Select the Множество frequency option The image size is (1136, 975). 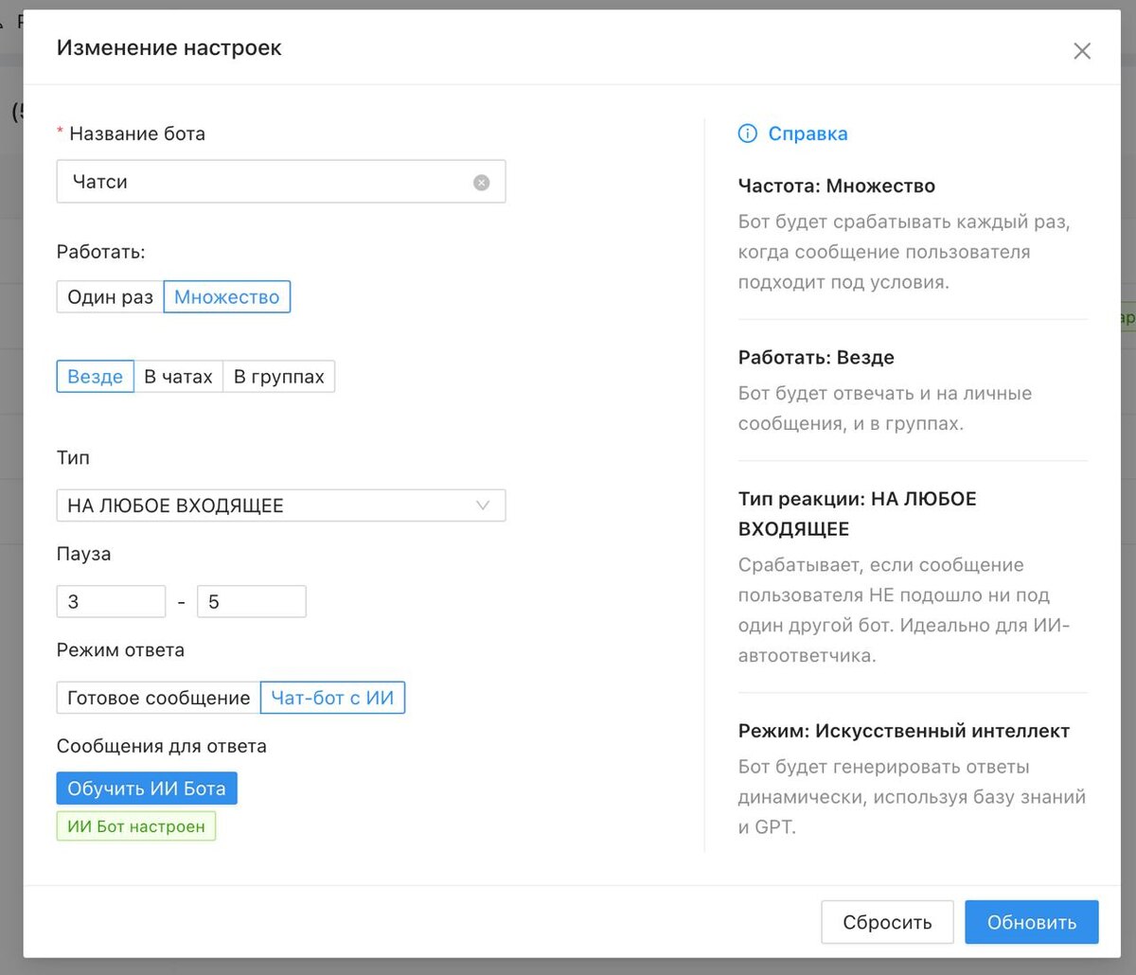point(227,297)
